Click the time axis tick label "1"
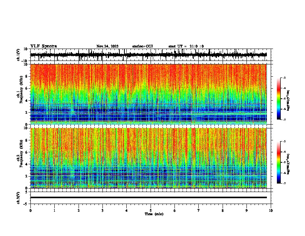The height and width of the screenshot is (236, 305). pos(54,211)
